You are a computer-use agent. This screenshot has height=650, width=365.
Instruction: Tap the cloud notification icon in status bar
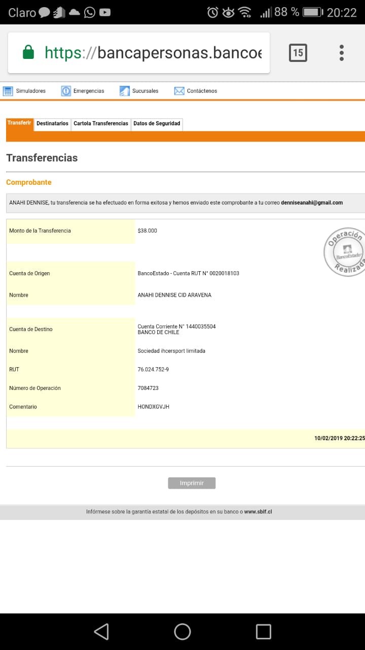pos(75,12)
